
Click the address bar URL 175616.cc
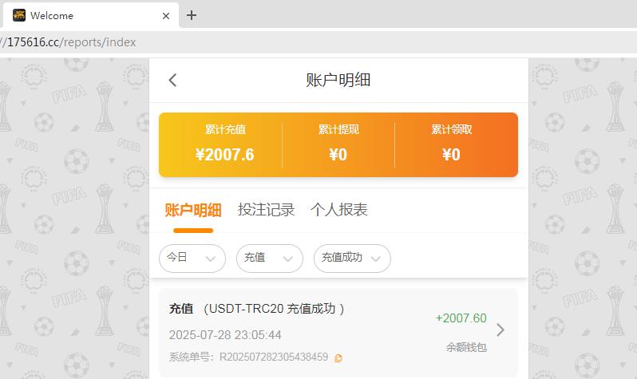[69, 42]
